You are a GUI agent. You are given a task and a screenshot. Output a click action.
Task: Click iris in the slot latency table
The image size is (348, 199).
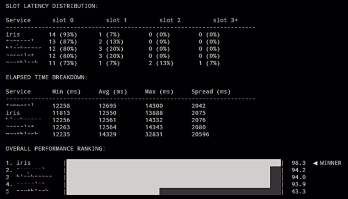coord(13,34)
